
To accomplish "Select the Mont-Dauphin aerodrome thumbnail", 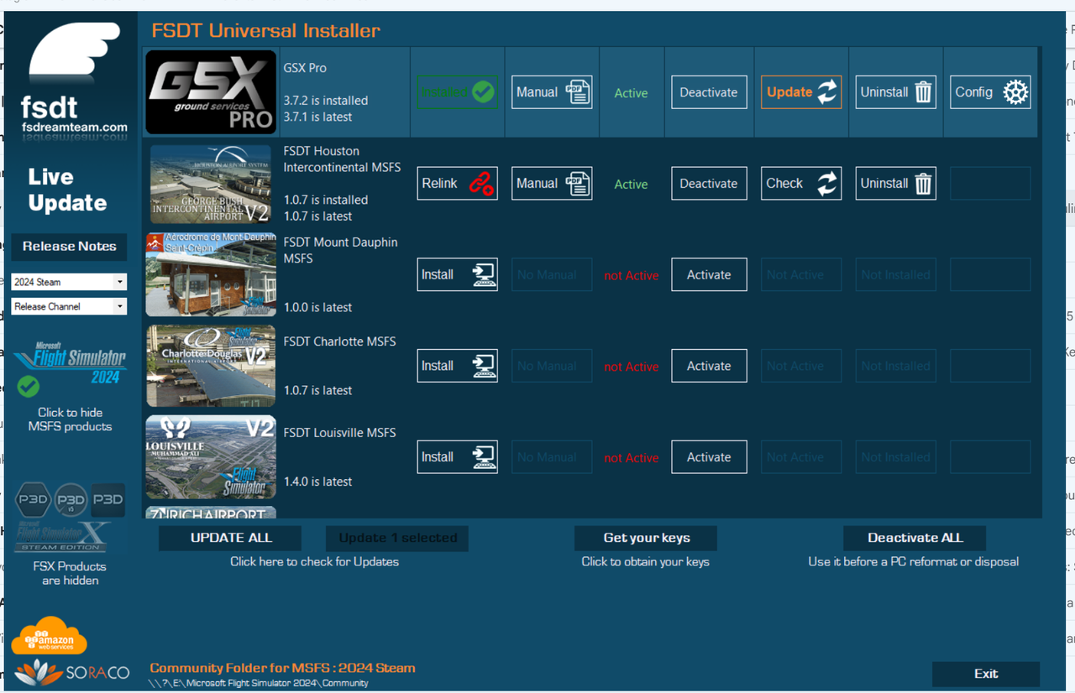I will click(x=211, y=274).
